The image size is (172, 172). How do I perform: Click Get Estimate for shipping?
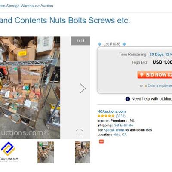point(123,125)
